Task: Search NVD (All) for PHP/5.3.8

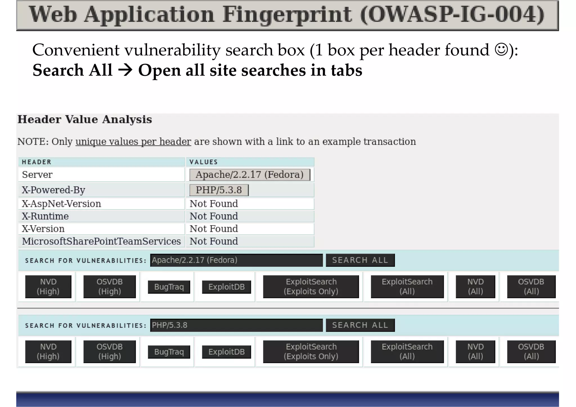Action: click(x=475, y=352)
